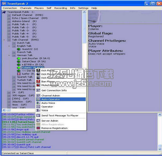
Task: Click chat log scroll up arrow
Action: 160,115
